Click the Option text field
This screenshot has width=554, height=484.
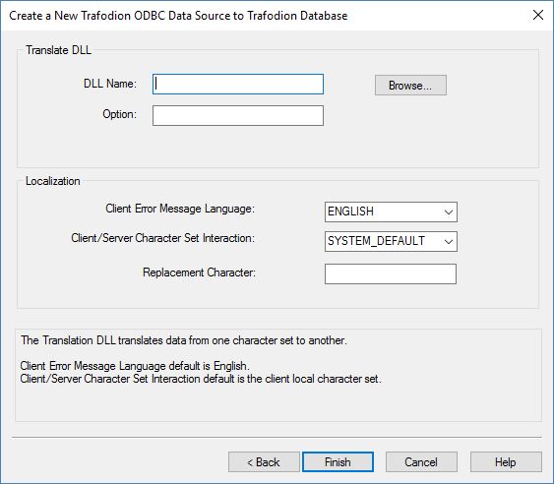(x=238, y=115)
